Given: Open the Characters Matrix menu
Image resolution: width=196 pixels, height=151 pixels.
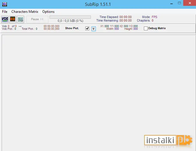Looking at the screenshot, I should (x=25, y=12).
